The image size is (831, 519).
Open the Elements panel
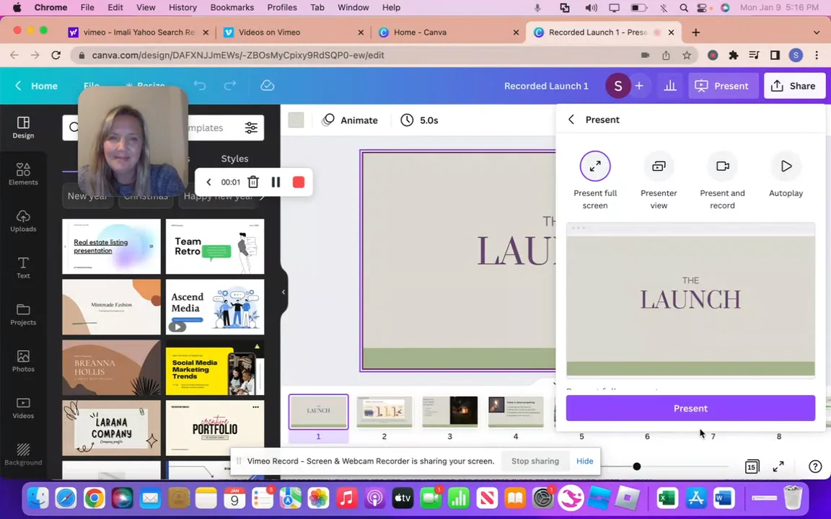click(23, 174)
